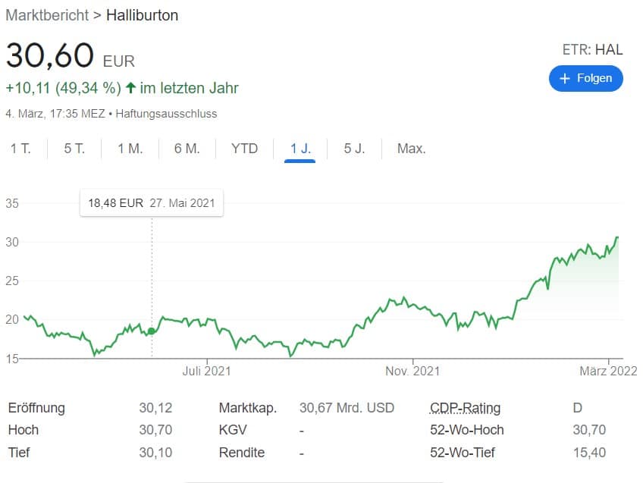Open the Marktbericht breadcrumb link

(47, 15)
